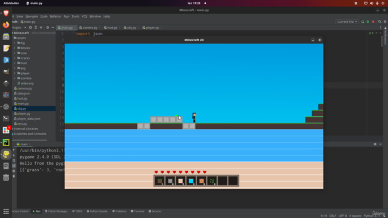
Task: Expand the hud folder
Action: [x=15, y=63]
